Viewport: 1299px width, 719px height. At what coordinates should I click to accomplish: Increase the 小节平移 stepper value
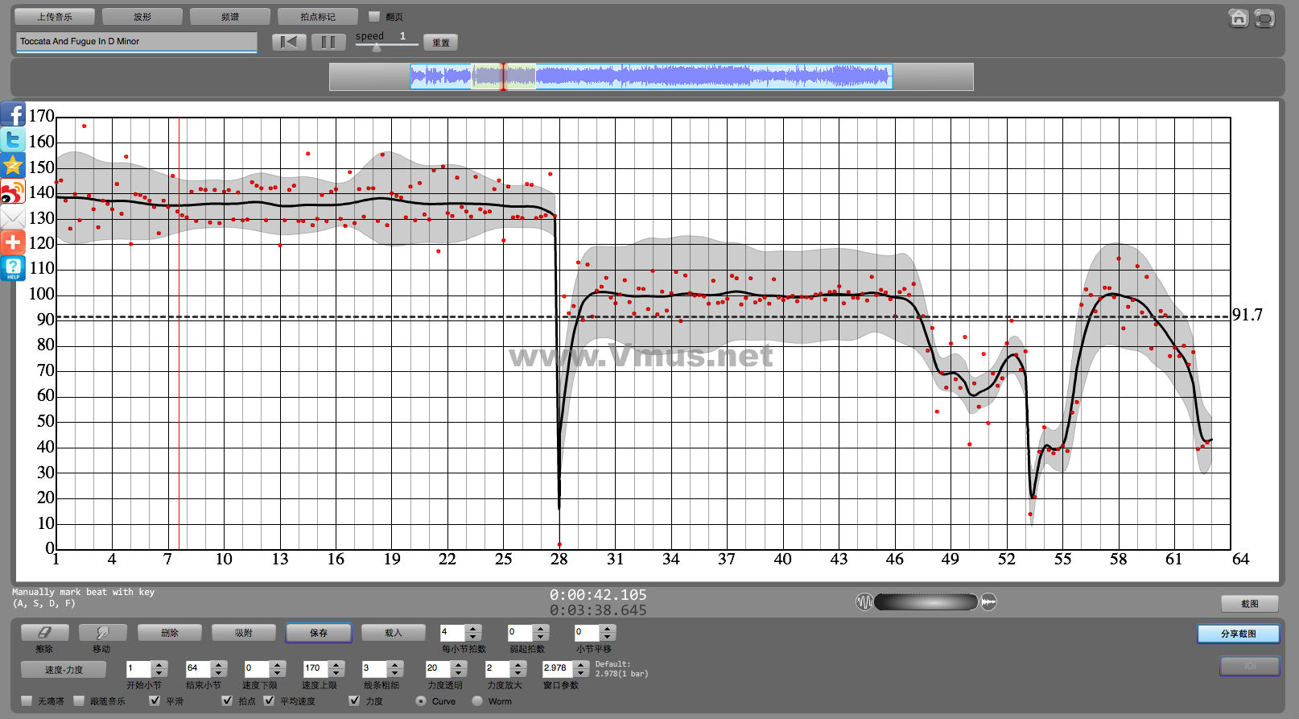click(608, 628)
